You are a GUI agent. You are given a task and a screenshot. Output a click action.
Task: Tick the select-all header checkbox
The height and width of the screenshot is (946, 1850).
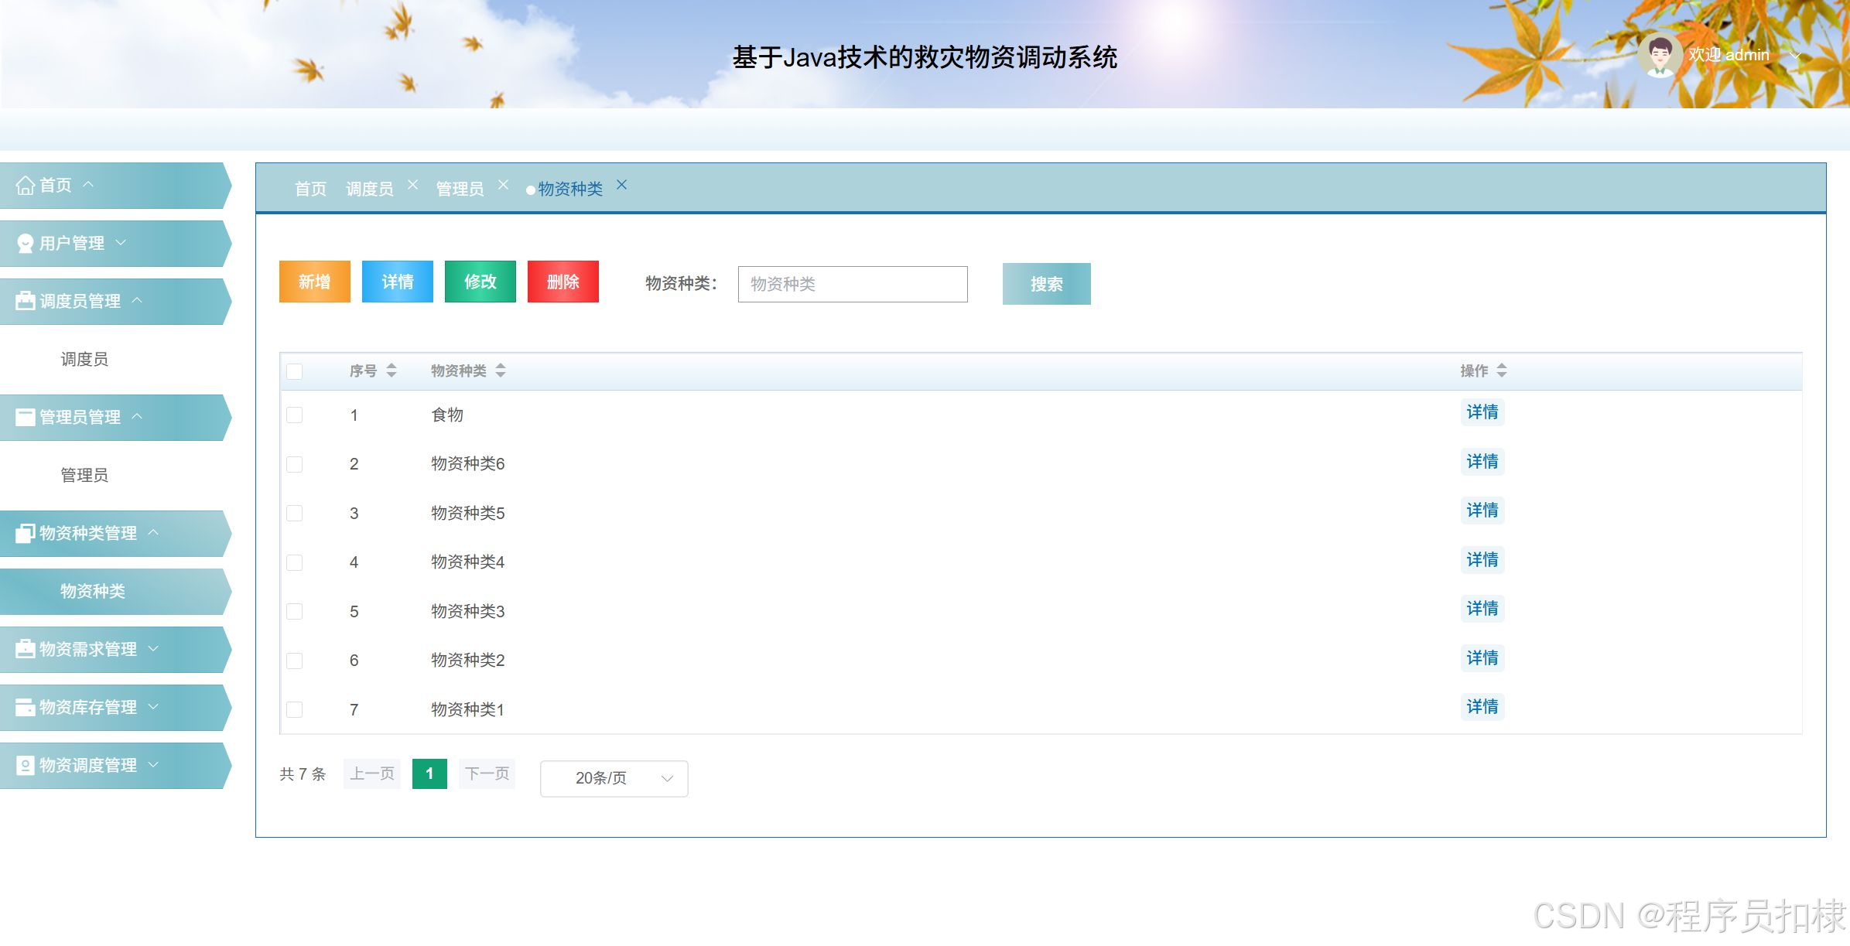294,371
